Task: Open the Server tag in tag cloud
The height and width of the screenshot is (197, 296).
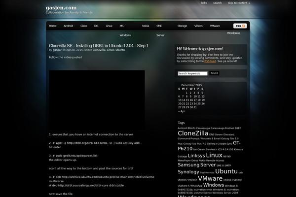Action: [x=208, y=165]
